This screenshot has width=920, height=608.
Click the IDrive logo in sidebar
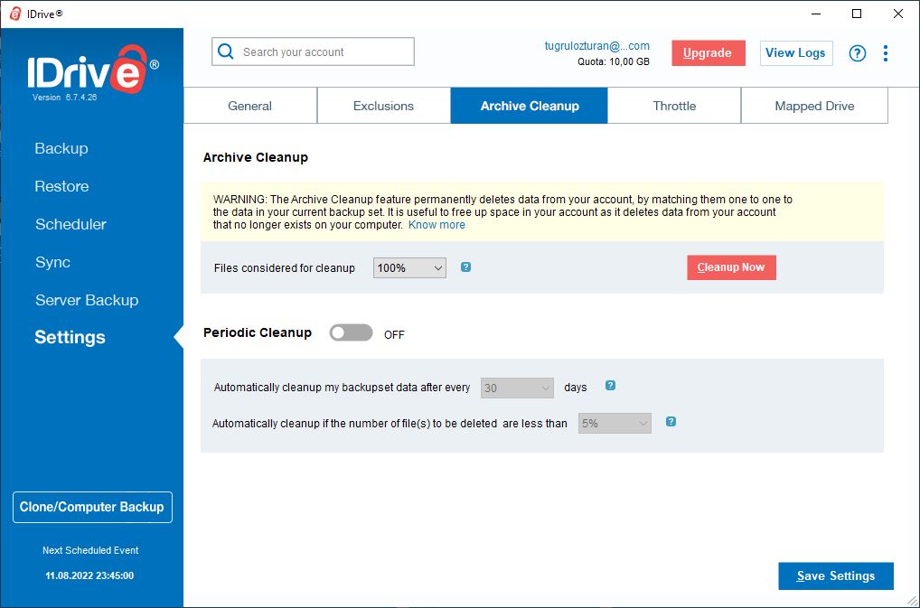(93, 70)
